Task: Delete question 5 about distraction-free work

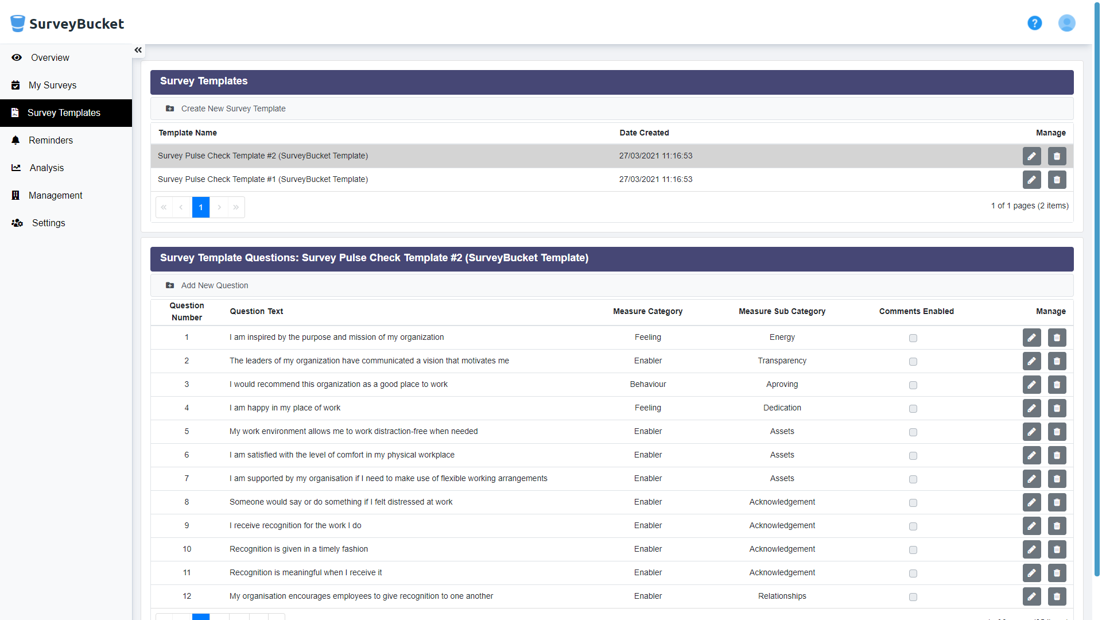Action: click(1057, 432)
